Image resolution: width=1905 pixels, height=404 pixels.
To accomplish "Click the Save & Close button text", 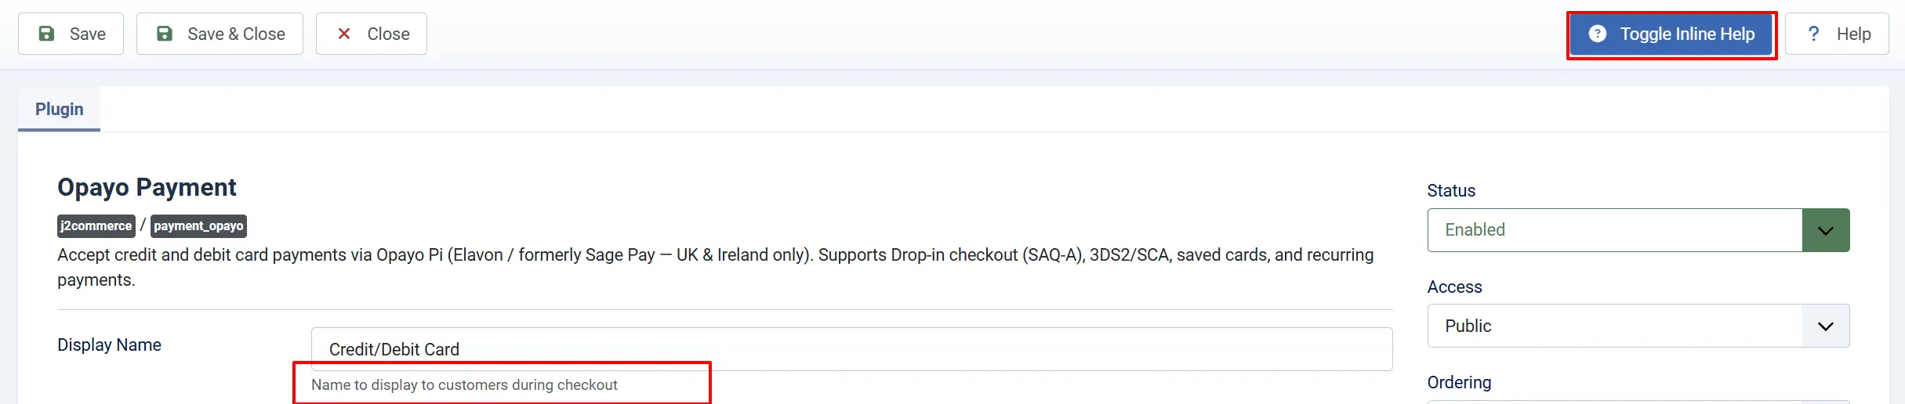I will point(236,34).
